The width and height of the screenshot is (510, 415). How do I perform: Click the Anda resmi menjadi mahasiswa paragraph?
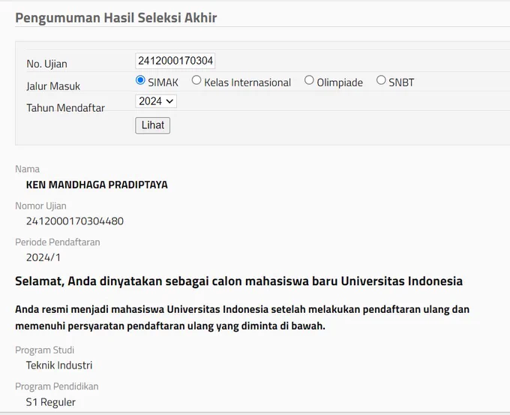tap(242, 317)
